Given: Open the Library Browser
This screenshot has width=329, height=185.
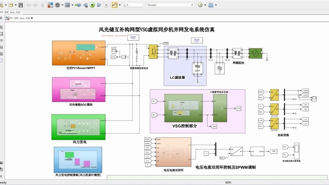Looking at the screenshot, I should 50,5.
